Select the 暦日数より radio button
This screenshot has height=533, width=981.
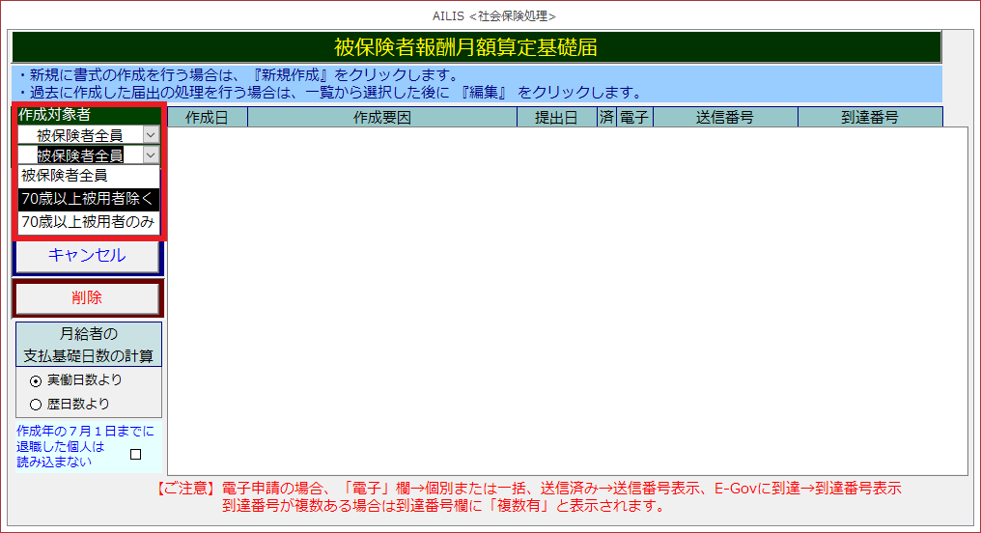[x=36, y=405]
